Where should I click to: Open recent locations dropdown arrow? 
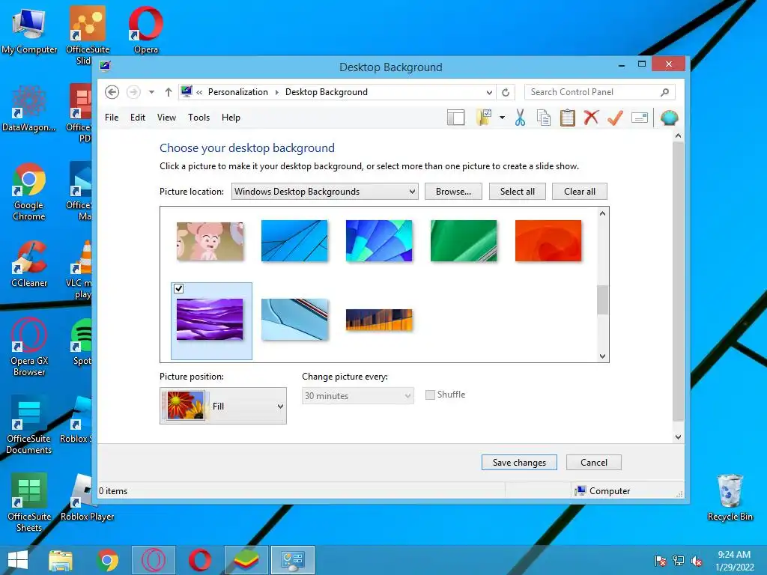click(x=151, y=92)
